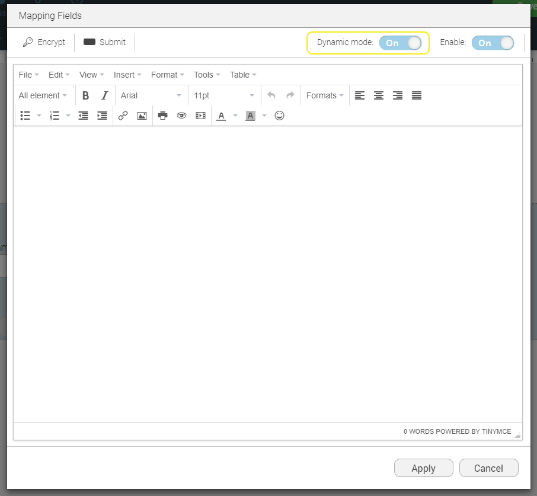The width and height of the screenshot is (537, 496).
Task: Open the emoticons picker
Action: pyautogui.click(x=279, y=116)
